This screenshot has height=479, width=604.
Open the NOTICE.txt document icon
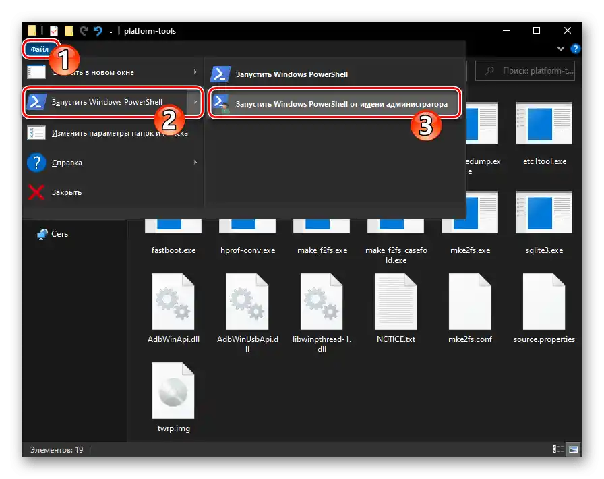pos(396,302)
